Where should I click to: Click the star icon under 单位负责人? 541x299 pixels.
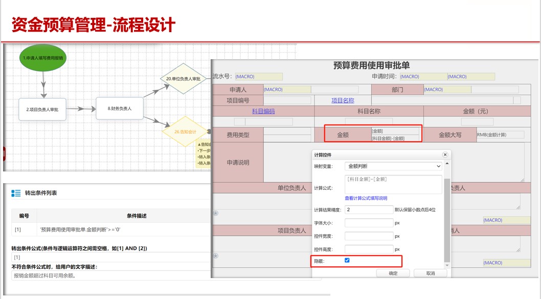pos(216,213)
